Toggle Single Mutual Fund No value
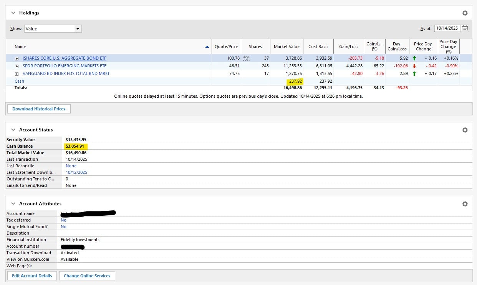The height and width of the screenshot is (285, 477). point(63,227)
